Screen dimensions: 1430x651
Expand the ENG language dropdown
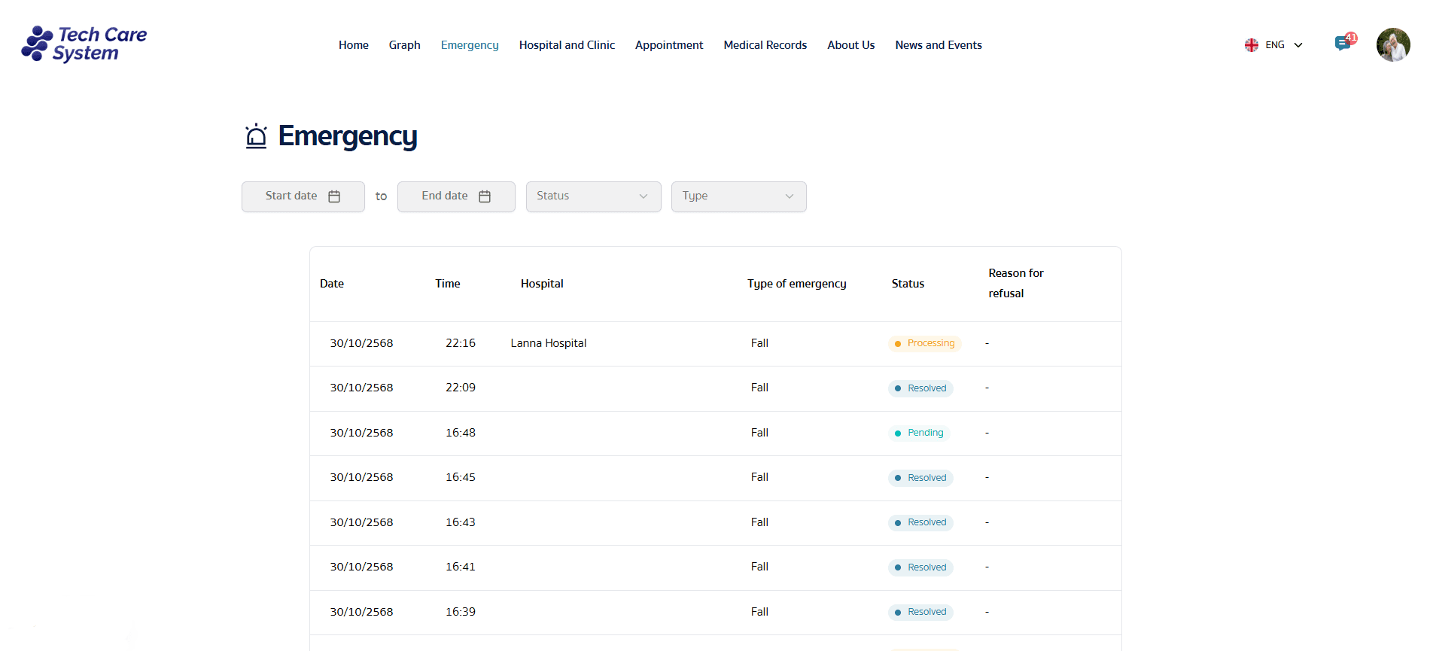1298,45
